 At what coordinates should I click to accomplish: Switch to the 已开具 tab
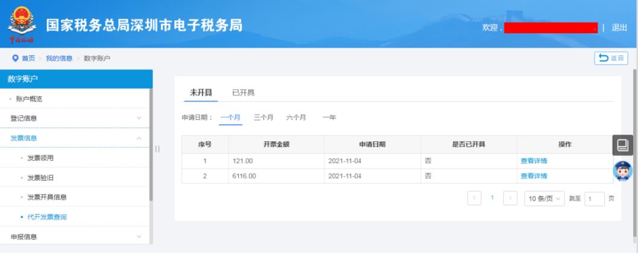243,92
